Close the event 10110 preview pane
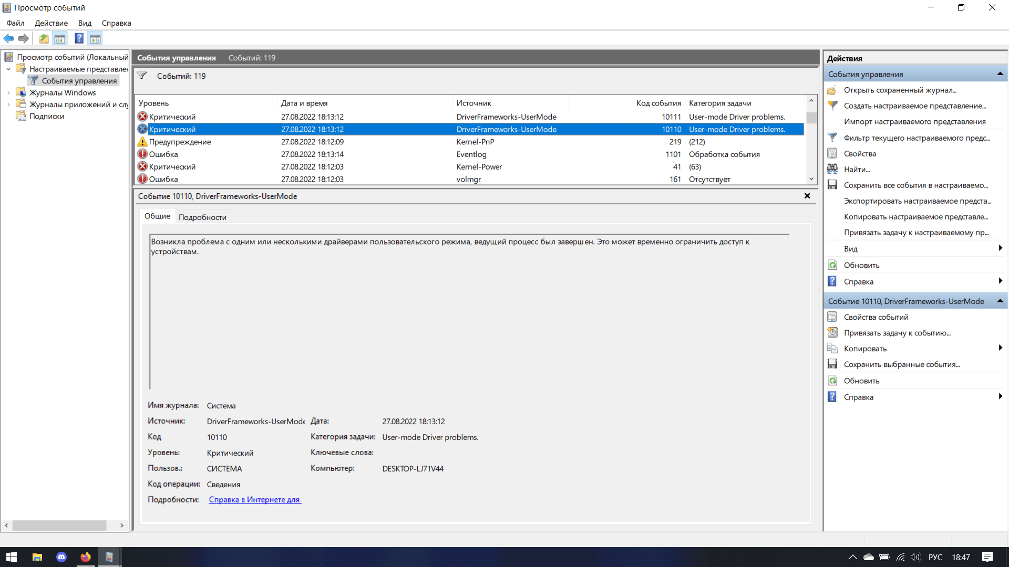This screenshot has width=1009, height=567. pyautogui.click(x=807, y=196)
